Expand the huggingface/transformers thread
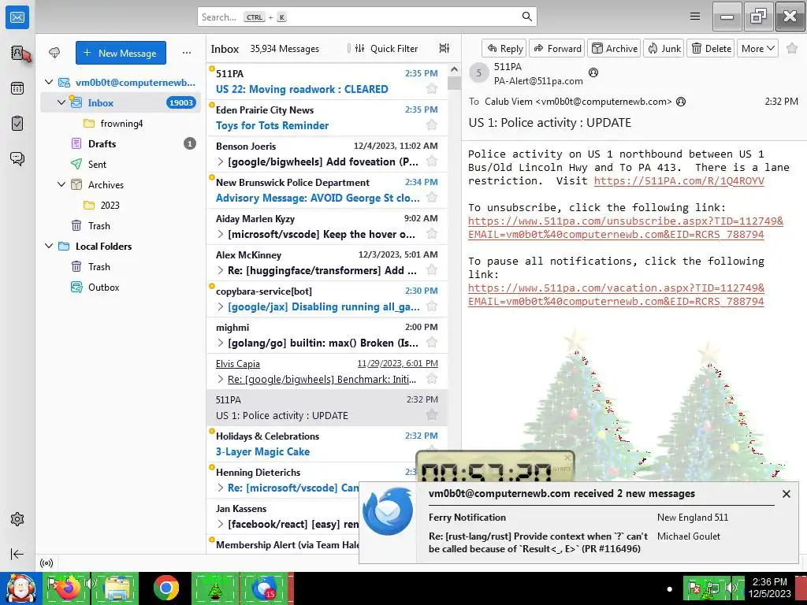Image resolution: width=807 pixels, height=605 pixels. point(221,270)
